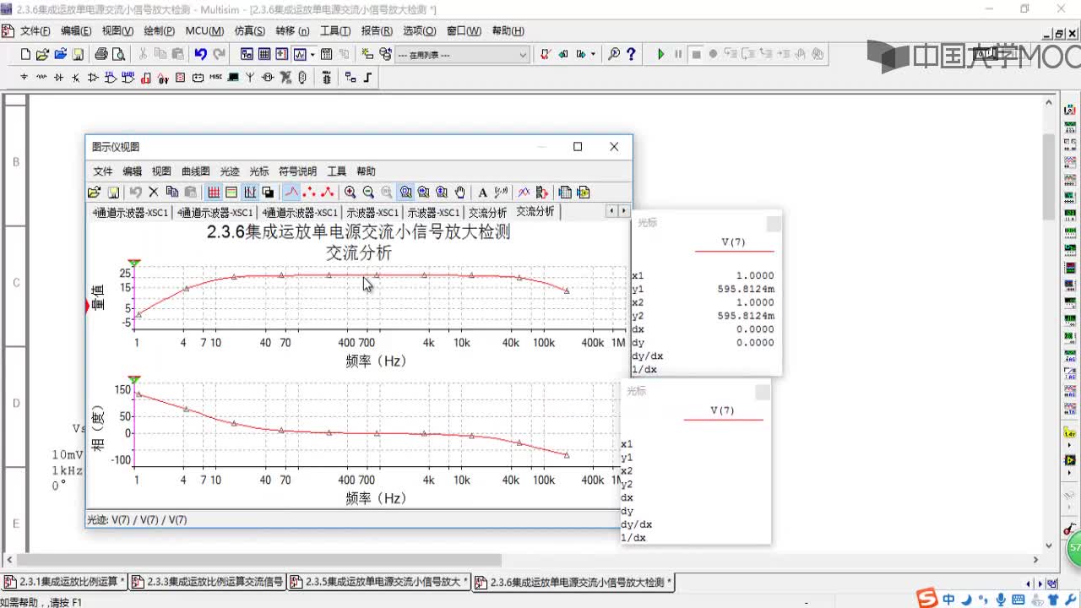This screenshot has height=608, width=1081.
Task: Toggle the red grid display in Grapher
Action: click(x=213, y=193)
